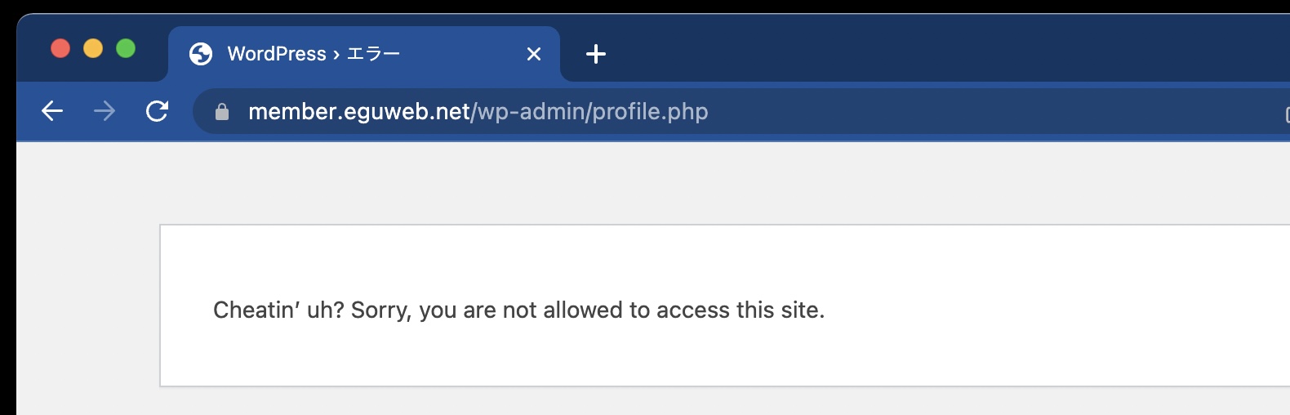Open a new browser tab

pyautogui.click(x=596, y=54)
